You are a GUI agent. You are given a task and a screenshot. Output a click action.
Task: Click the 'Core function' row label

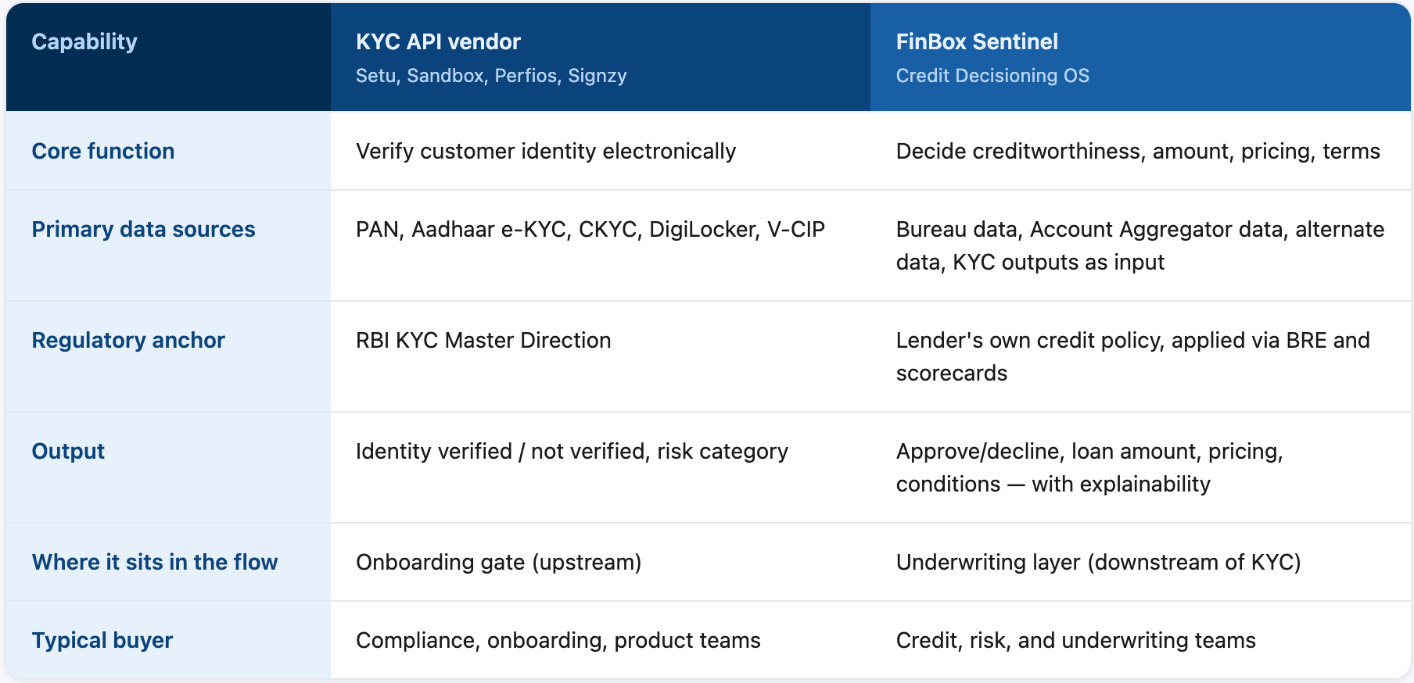[x=103, y=151]
